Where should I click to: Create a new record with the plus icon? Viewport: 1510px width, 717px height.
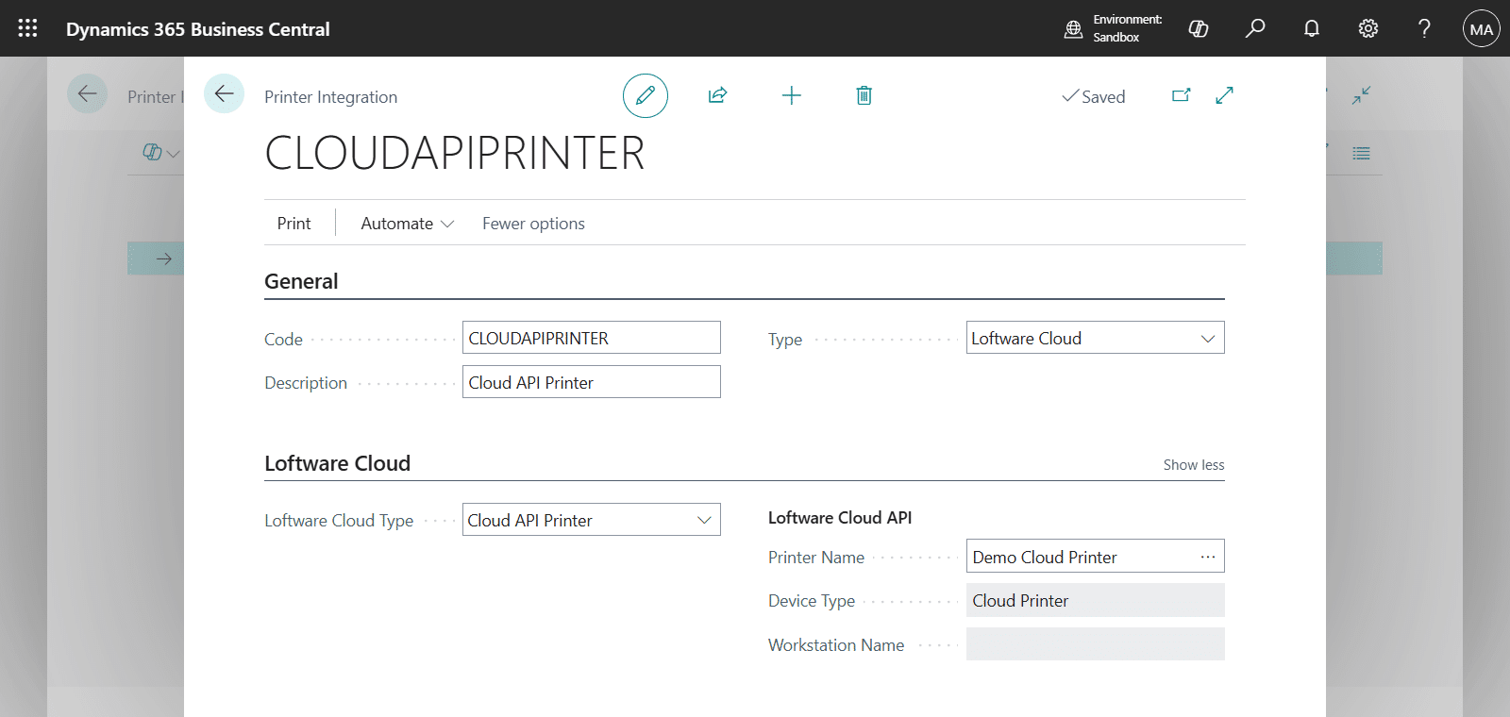(x=792, y=95)
